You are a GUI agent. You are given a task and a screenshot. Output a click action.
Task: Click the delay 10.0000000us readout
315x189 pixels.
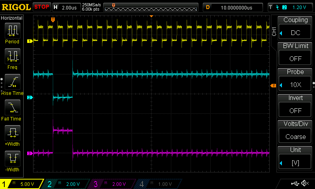point(237,7)
